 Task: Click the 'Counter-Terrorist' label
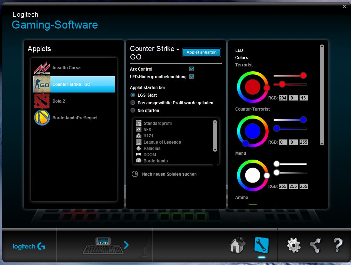tap(252, 109)
